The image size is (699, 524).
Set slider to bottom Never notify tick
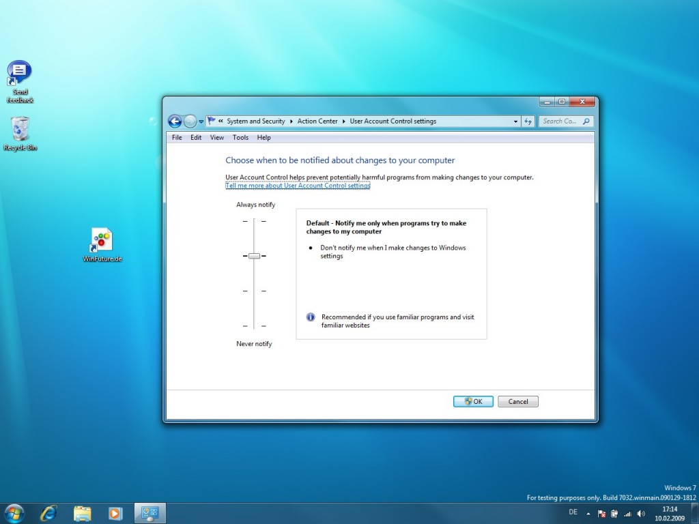coord(254,326)
